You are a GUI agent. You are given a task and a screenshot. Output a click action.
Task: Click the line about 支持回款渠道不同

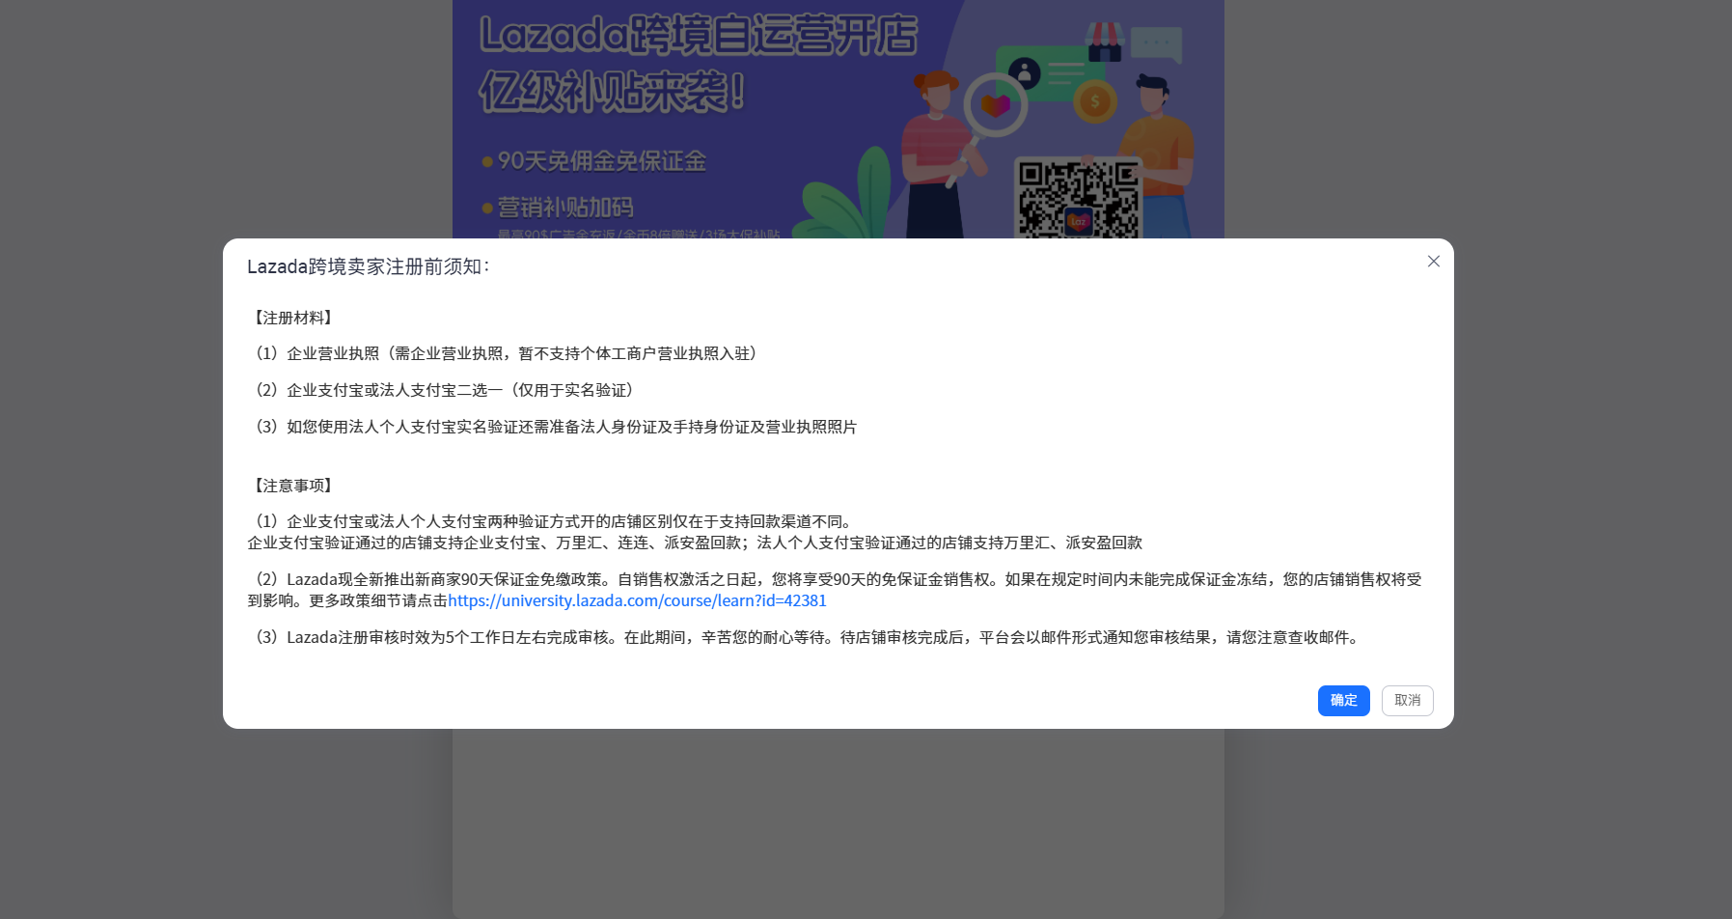tap(553, 521)
